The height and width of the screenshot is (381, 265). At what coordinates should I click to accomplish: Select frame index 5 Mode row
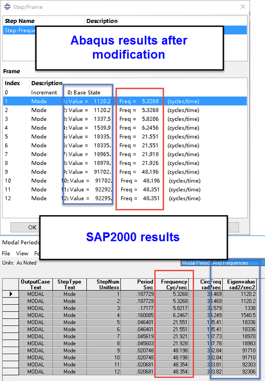125,137
